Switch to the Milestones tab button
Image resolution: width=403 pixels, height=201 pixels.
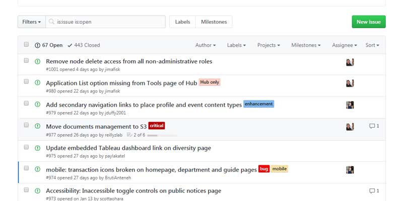pyautogui.click(x=214, y=22)
